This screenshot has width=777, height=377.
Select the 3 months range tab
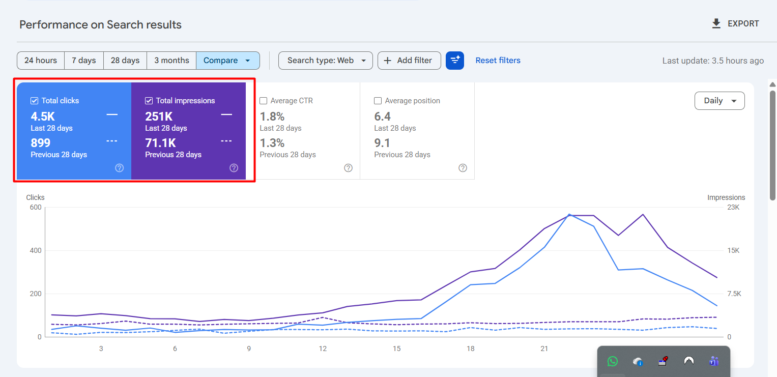point(171,61)
